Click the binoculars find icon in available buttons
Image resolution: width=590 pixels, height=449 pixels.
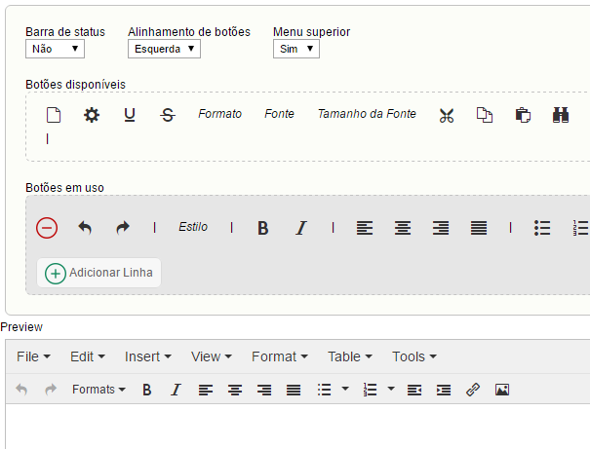click(561, 115)
